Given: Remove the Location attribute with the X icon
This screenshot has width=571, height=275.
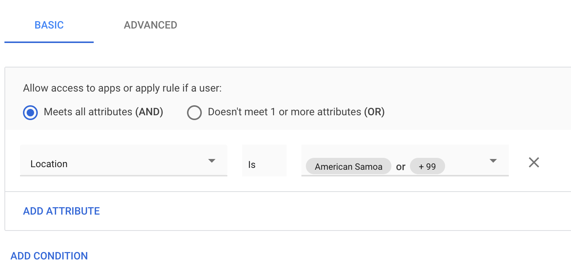Looking at the screenshot, I should [x=534, y=162].
